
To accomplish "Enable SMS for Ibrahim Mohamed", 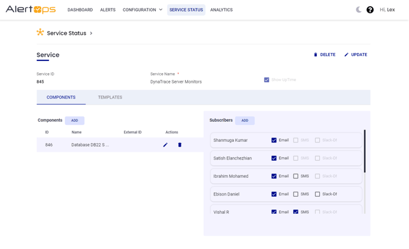I will 295,176.
